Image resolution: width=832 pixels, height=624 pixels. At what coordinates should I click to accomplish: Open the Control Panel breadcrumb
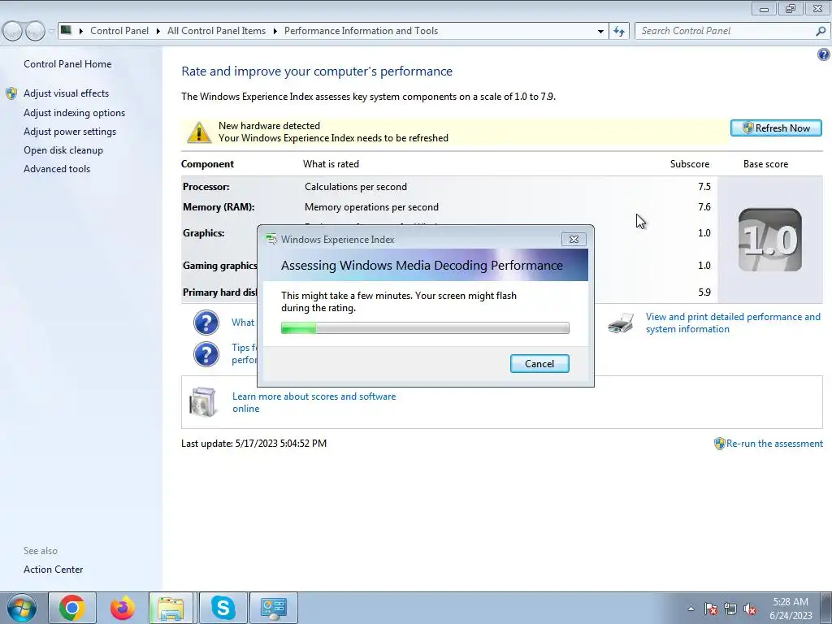tap(119, 31)
